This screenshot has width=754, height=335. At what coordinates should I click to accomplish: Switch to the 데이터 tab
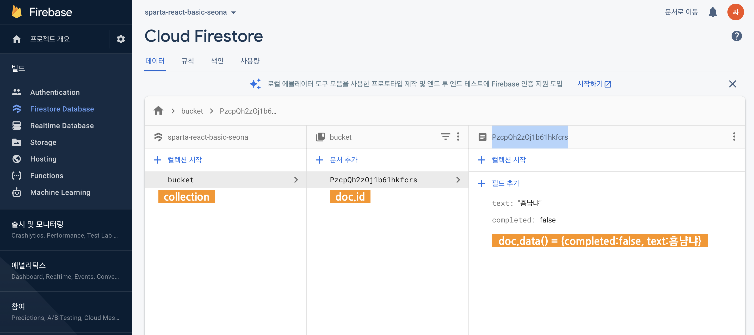click(x=155, y=61)
